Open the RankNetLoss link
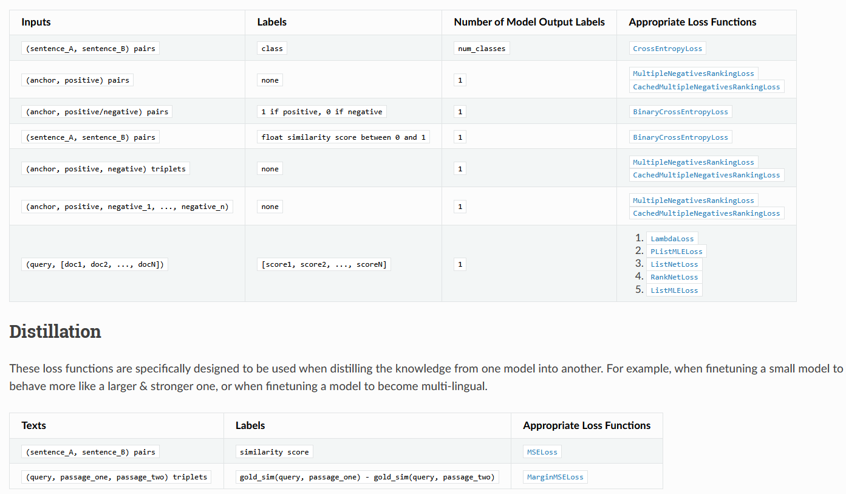The image size is (846, 494). (674, 277)
